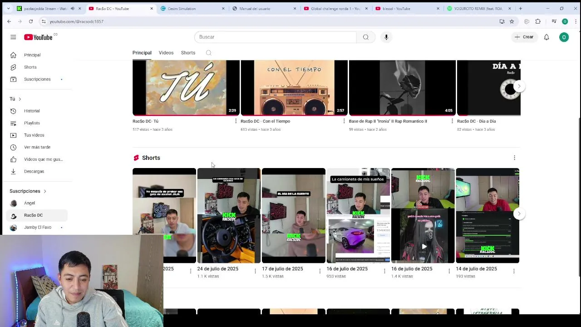Click the YouTube logo
Viewport: 581px width, 327px height.
(x=39, y=37)
